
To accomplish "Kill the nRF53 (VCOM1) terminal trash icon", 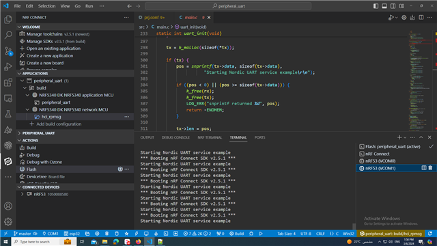I will point(430,168).
